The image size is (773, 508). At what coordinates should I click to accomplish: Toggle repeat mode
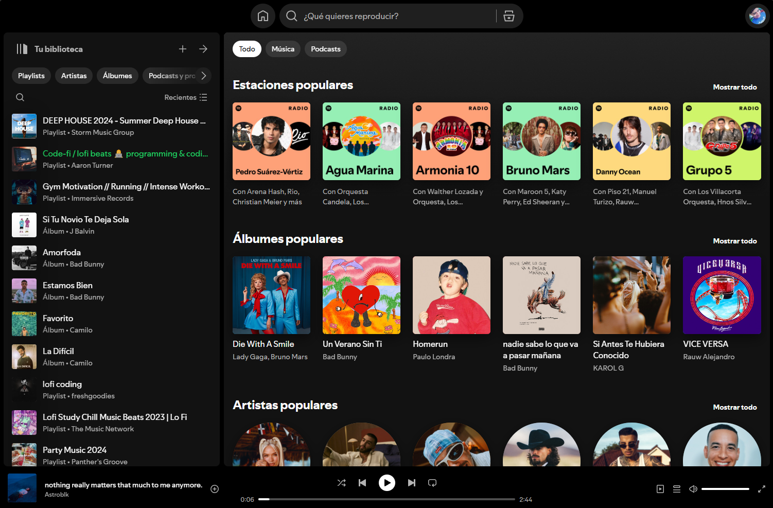(x=432, y=483)
